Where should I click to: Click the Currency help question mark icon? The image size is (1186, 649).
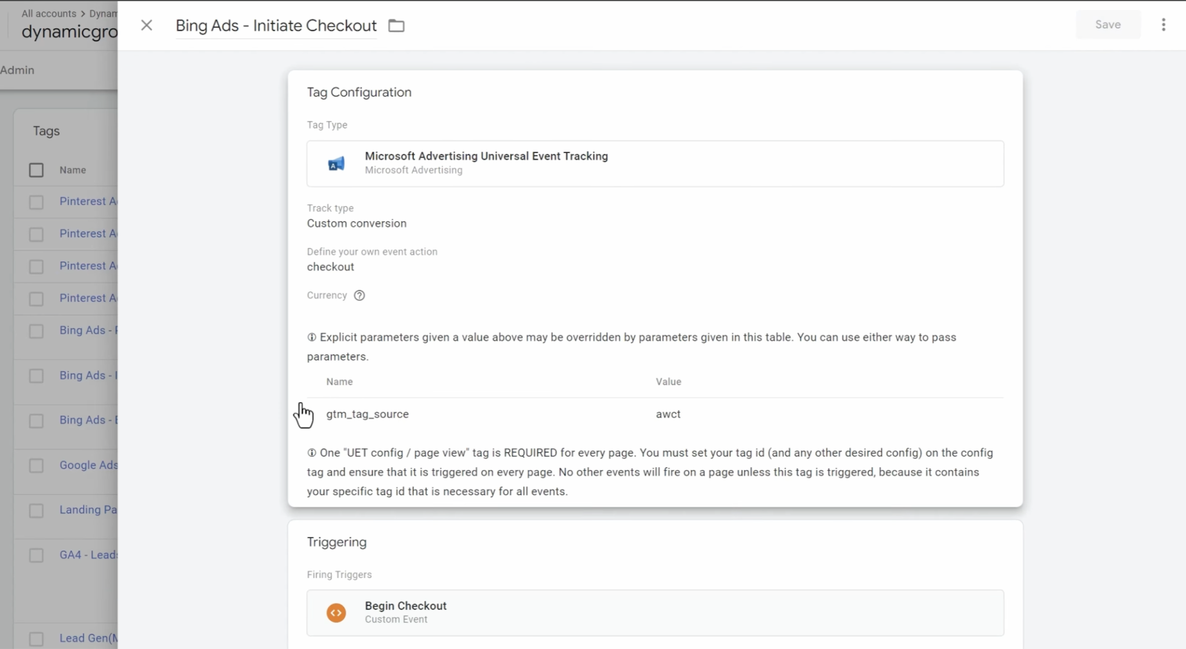(x=359, y=295)
